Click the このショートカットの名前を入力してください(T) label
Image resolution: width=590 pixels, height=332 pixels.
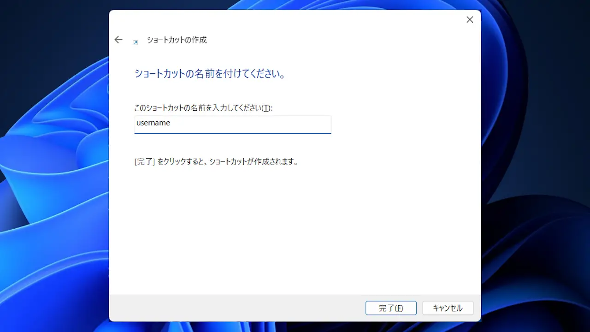(203, 108)
